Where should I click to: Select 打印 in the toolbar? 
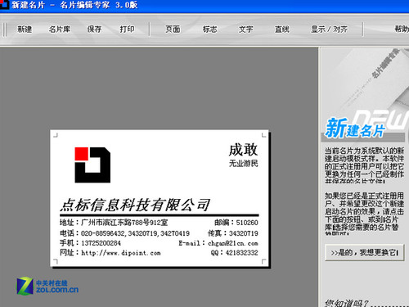click(127, 29)
